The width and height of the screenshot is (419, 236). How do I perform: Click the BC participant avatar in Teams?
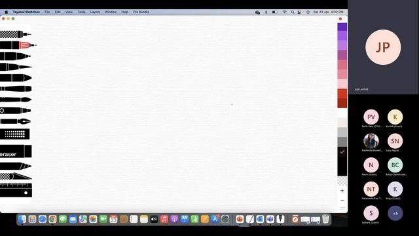[x=395, y=165]
